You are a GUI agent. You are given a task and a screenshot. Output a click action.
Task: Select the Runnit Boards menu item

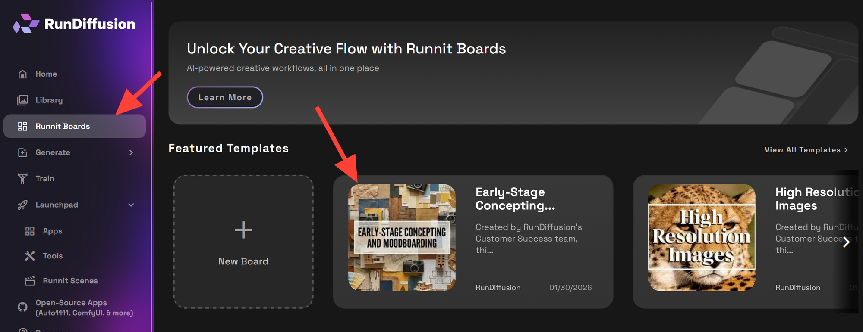[x=63, y=126]
